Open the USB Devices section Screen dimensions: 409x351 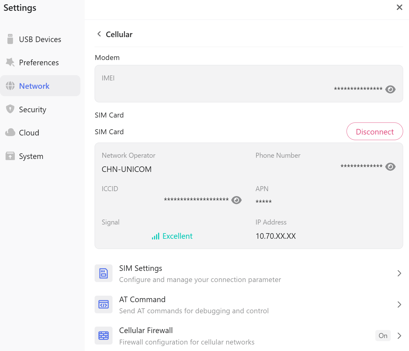tap(40, 39)
